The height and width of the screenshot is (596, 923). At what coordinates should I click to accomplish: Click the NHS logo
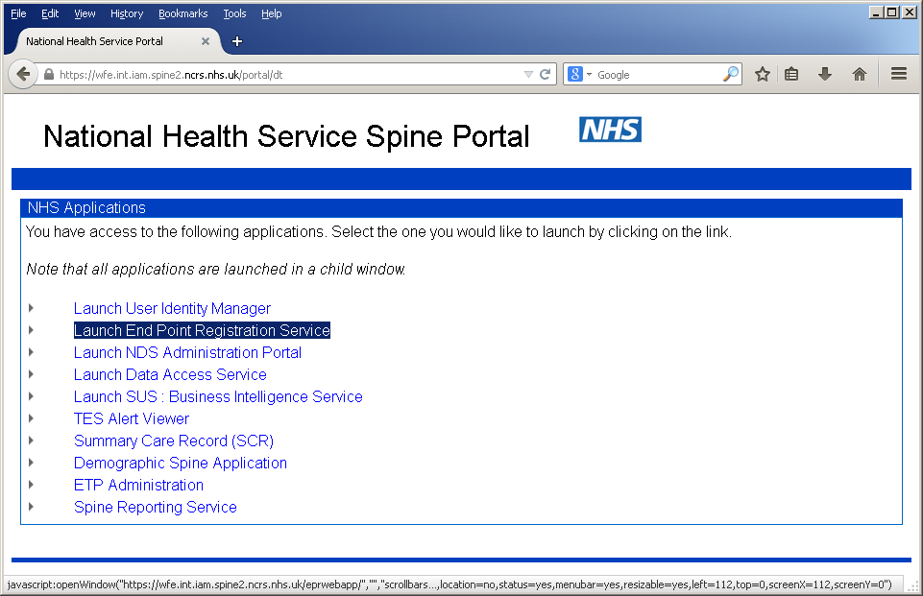[610, 130]
